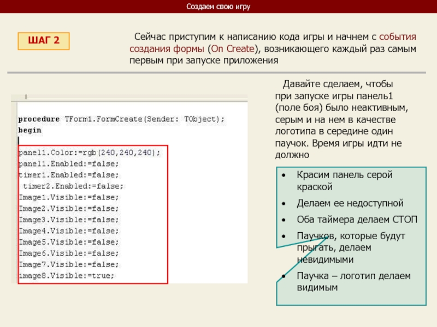The width and height of the screenshot is (437, 327).
Task: Click the 'procedure TForm1.FormCreate(Sender: TObject);' line
Action: point(121,119)
